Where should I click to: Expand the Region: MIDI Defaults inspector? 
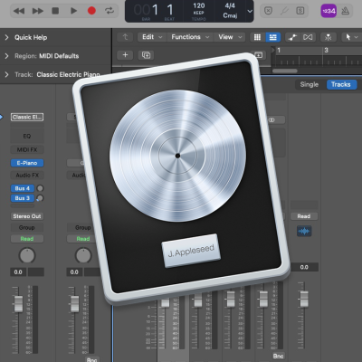(x=6, y=56)
